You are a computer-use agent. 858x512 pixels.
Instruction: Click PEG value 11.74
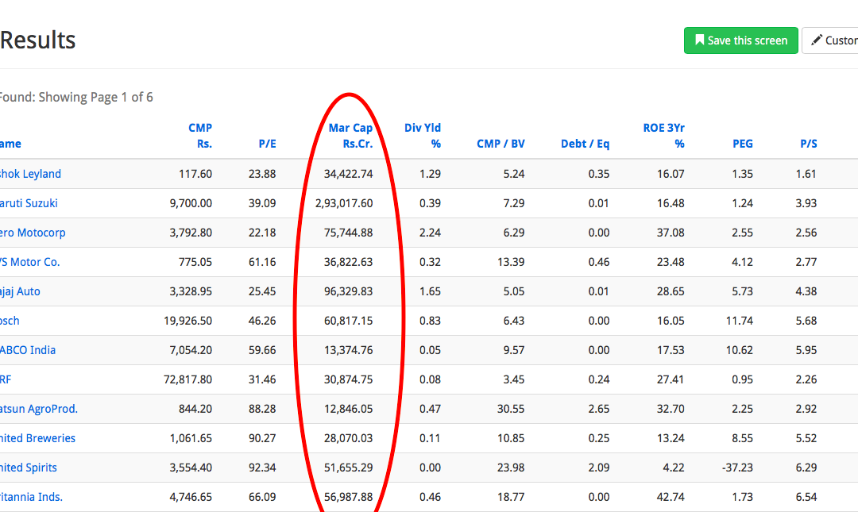click(x=740, y=321)
